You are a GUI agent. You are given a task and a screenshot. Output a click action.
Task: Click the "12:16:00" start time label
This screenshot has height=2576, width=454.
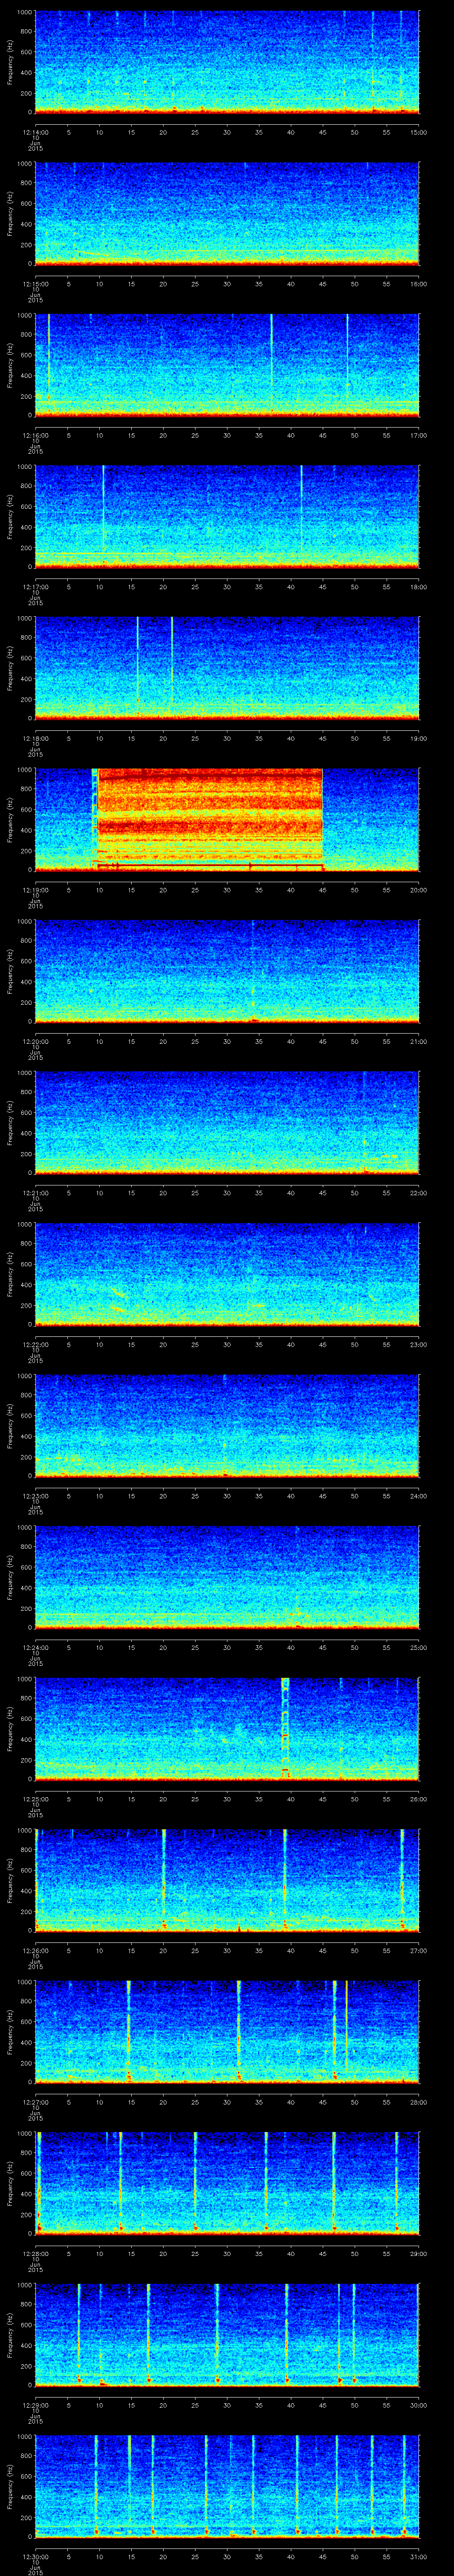tap(35, 435)
